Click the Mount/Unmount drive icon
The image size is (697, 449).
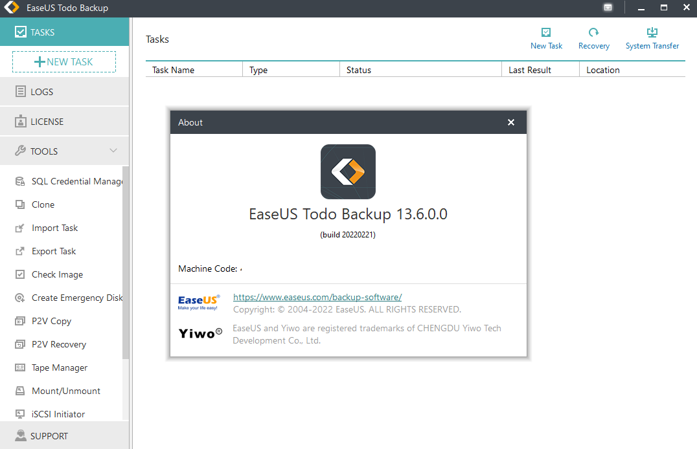[x=20, y=391]
